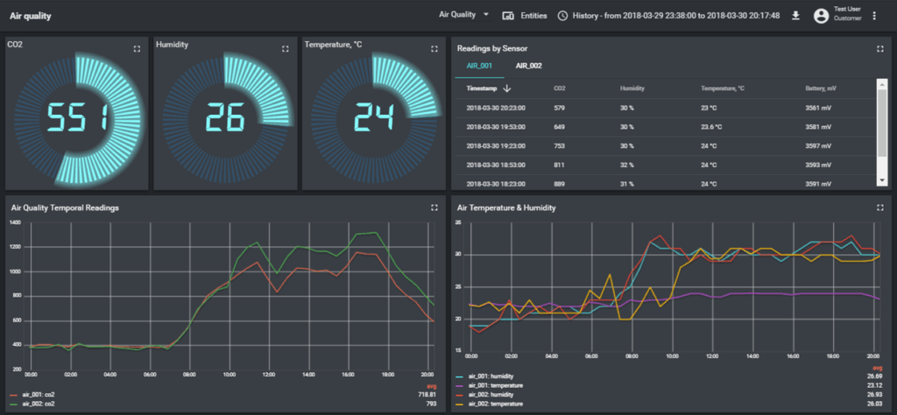Viewport: 897px width, 415px height.
Task: Switch to the AIR_002 tab
Action: coord(528,66)
